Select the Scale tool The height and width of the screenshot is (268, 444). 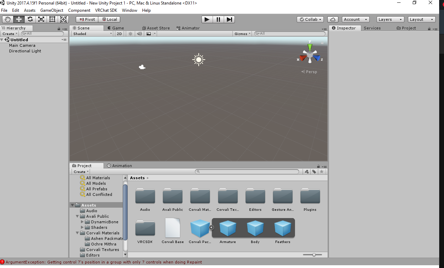coord(41,19)
